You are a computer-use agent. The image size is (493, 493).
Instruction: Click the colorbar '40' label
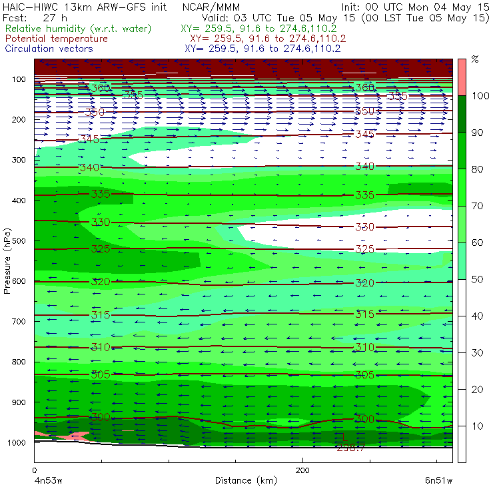click(x=477, y=316)
